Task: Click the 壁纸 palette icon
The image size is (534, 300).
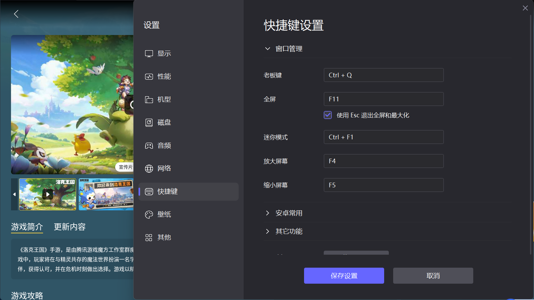Action: coord(149,215)
